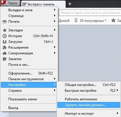Click the note icon beside Заметки
This screenshot has width=121, height=117.
5,59
